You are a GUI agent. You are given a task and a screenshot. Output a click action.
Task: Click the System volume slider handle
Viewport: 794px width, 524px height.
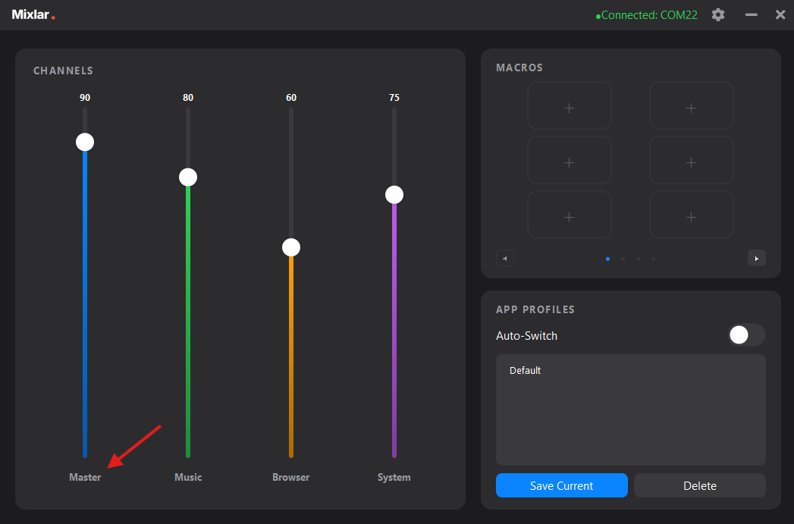[x=394, y=194]
